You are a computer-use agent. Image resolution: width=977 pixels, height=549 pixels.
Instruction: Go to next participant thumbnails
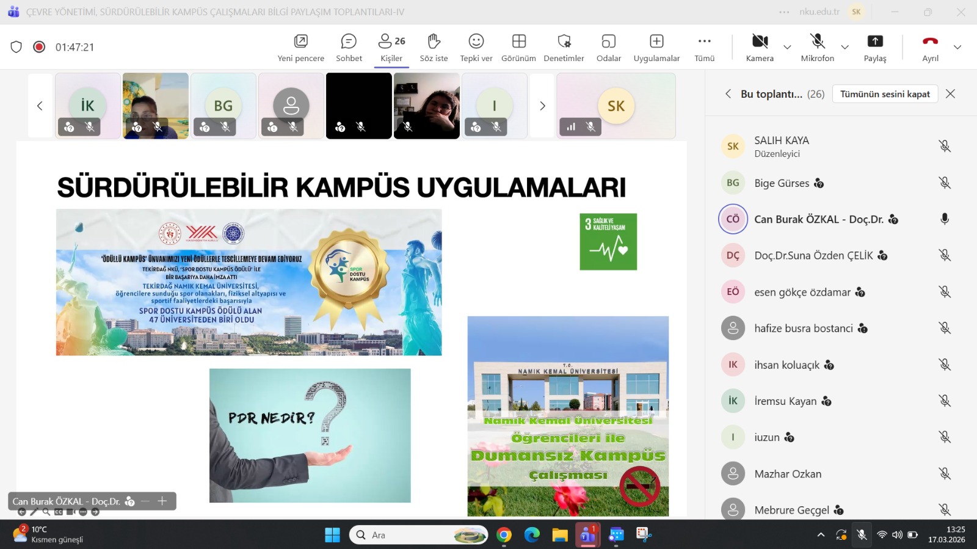pos(542,106)
